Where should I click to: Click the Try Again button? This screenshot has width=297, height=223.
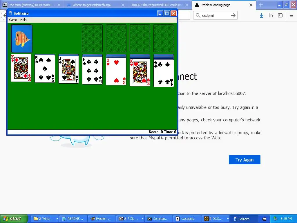click(x=245, y=160)
